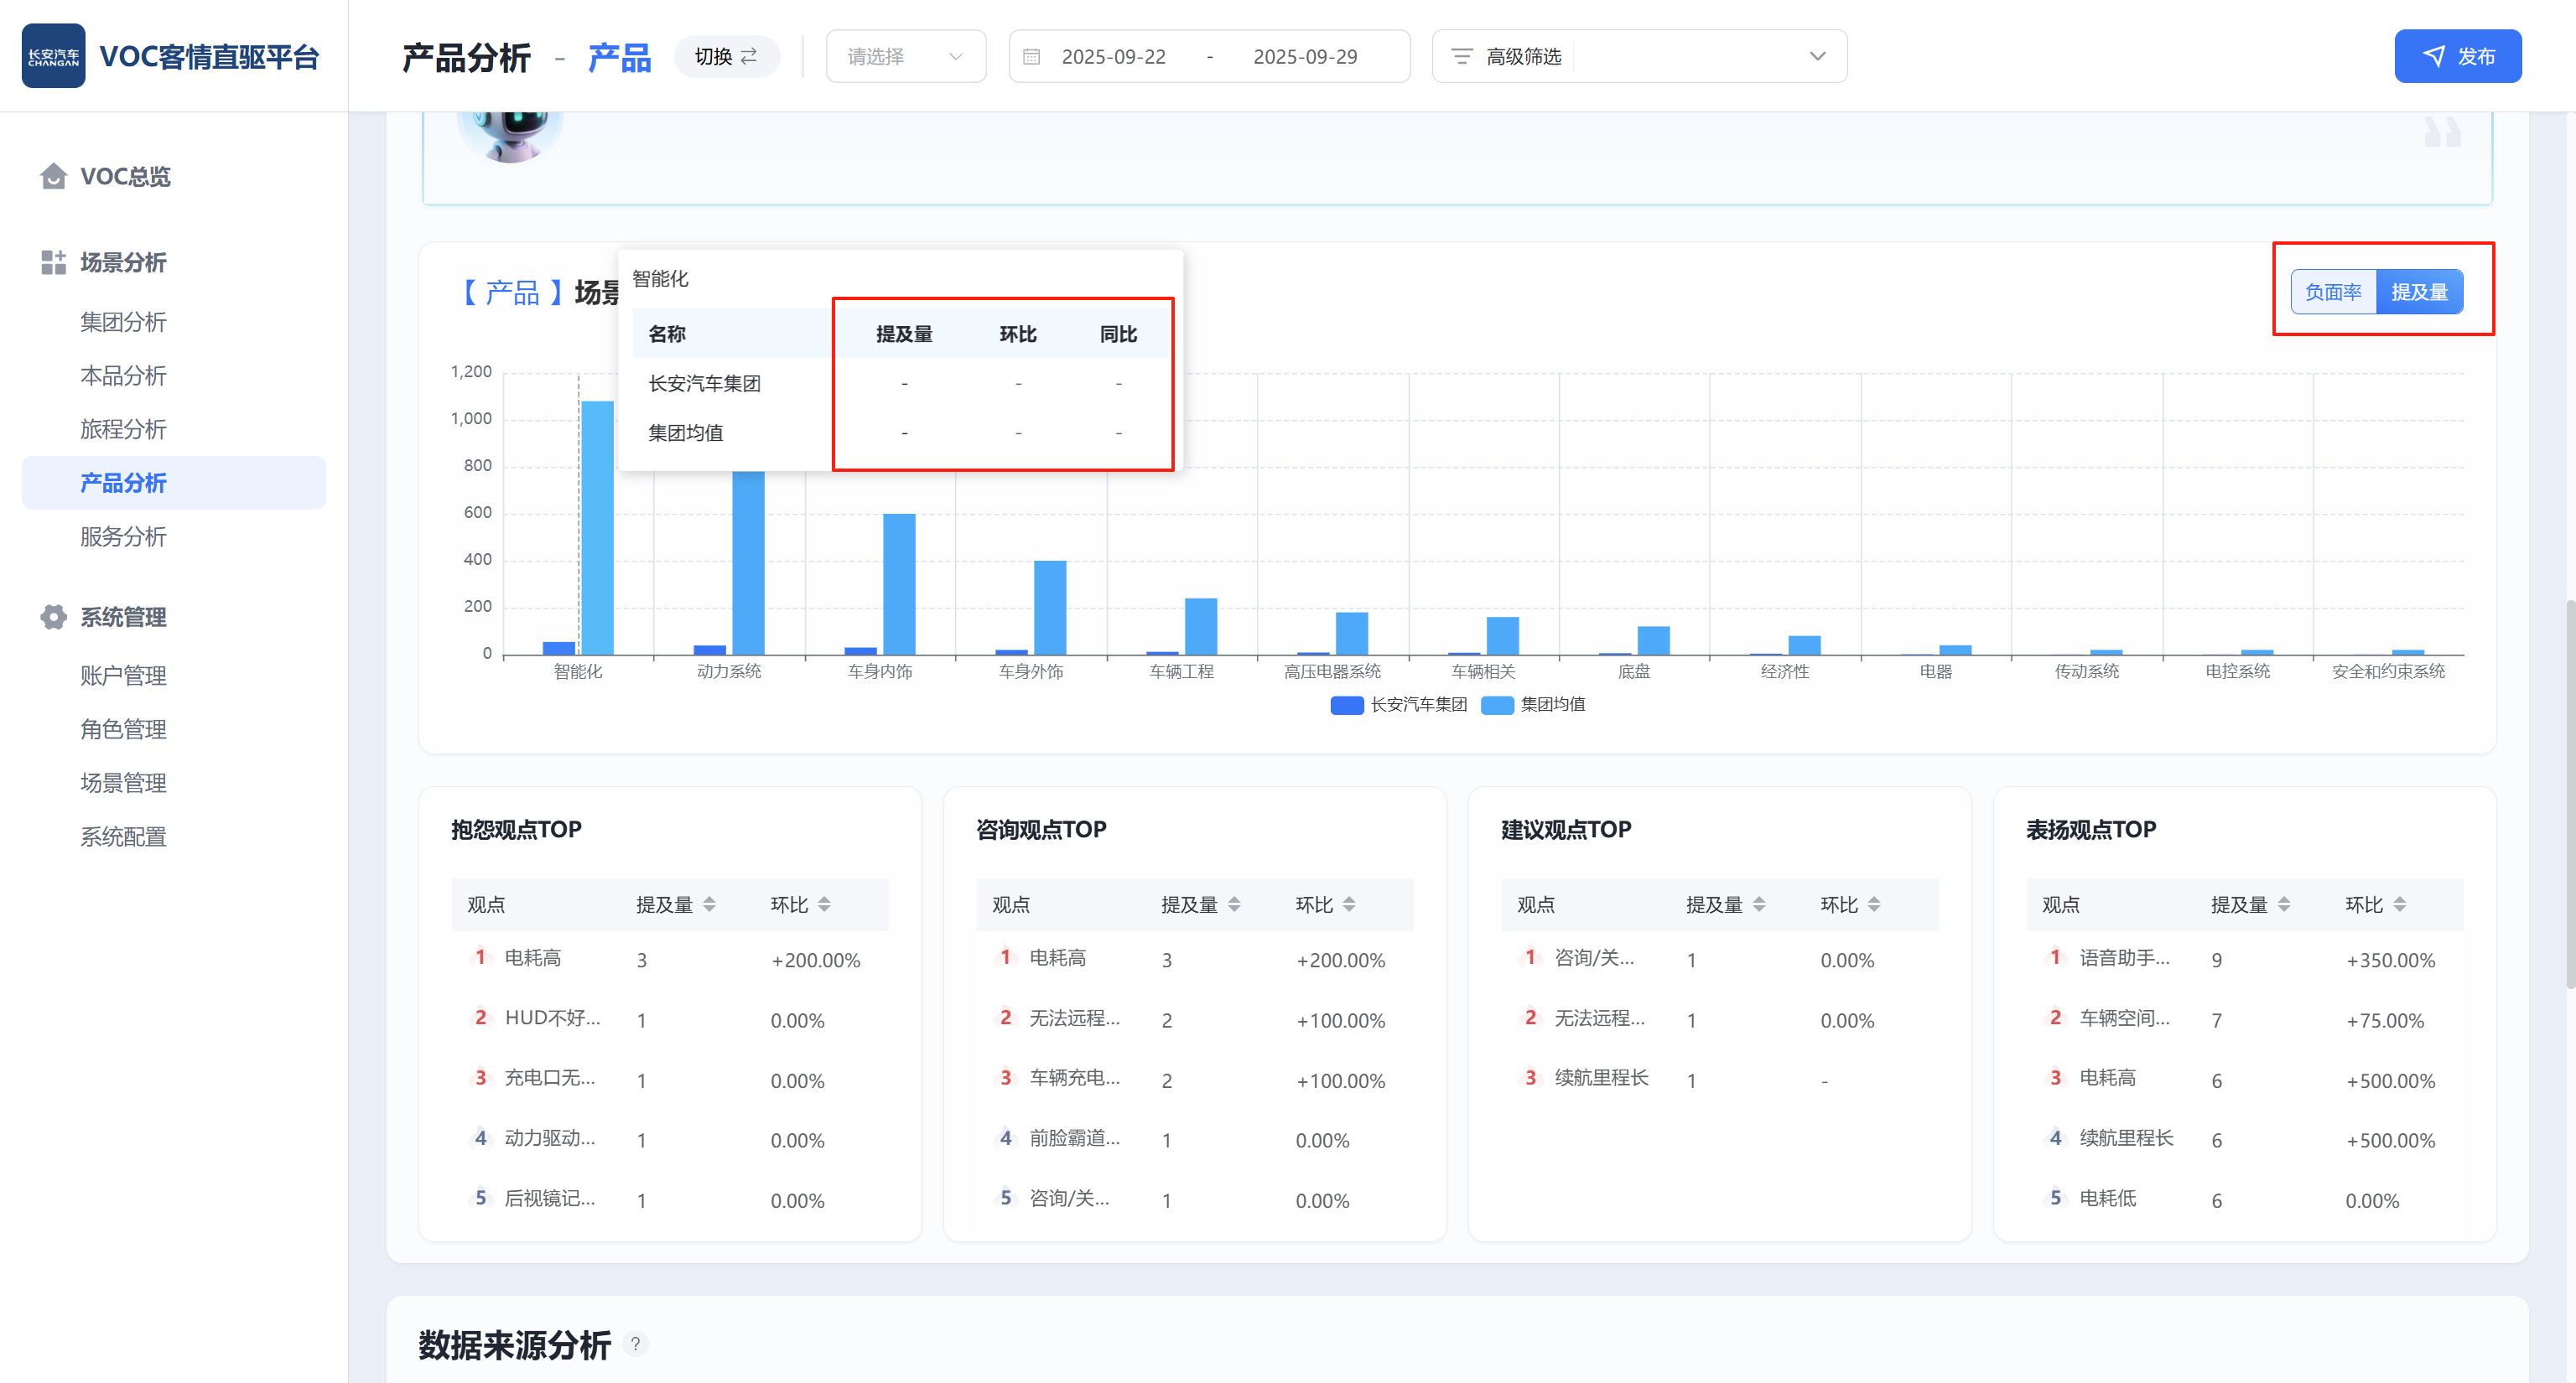This screenshot has width=2576, height=1383.
Task: Click the Changan logo icon
Action: click(53, 56)
